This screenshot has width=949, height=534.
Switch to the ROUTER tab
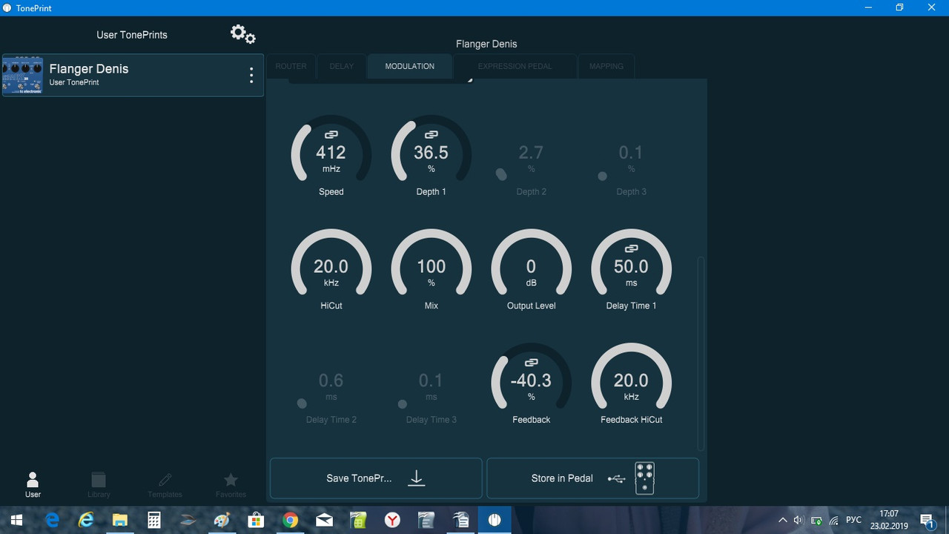tap(291, 66)
